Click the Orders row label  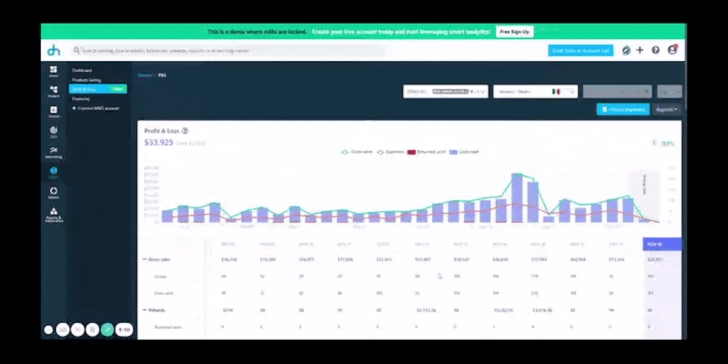click(x=160, y=277)
